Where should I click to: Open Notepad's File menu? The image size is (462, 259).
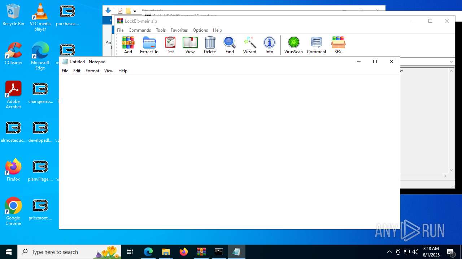pos(65,71)
